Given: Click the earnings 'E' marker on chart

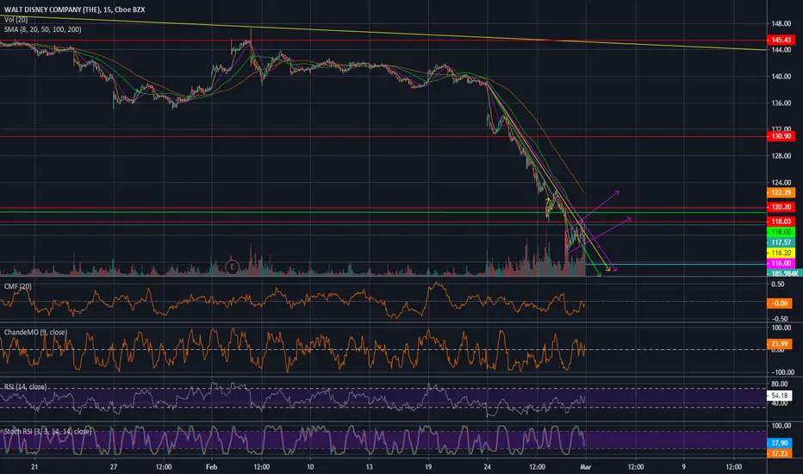Looking at the screenshot, I should pyautogui.click(x=232, y=266).
